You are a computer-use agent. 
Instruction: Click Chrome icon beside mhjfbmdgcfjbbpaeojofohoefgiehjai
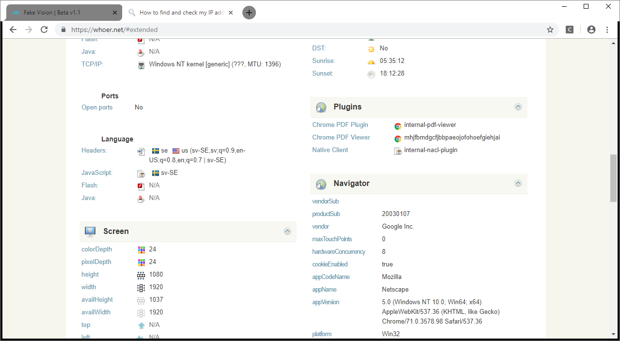tap(397, 138)
